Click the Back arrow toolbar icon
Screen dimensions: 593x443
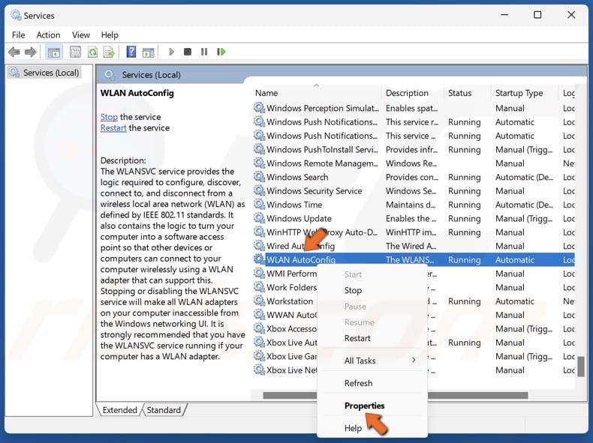[x=14, y=52]
